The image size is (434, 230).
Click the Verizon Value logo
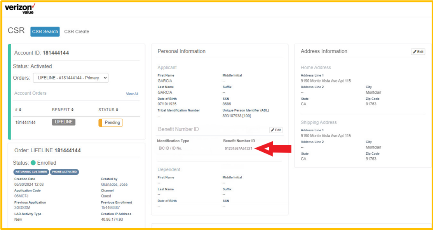pos(20,9)
